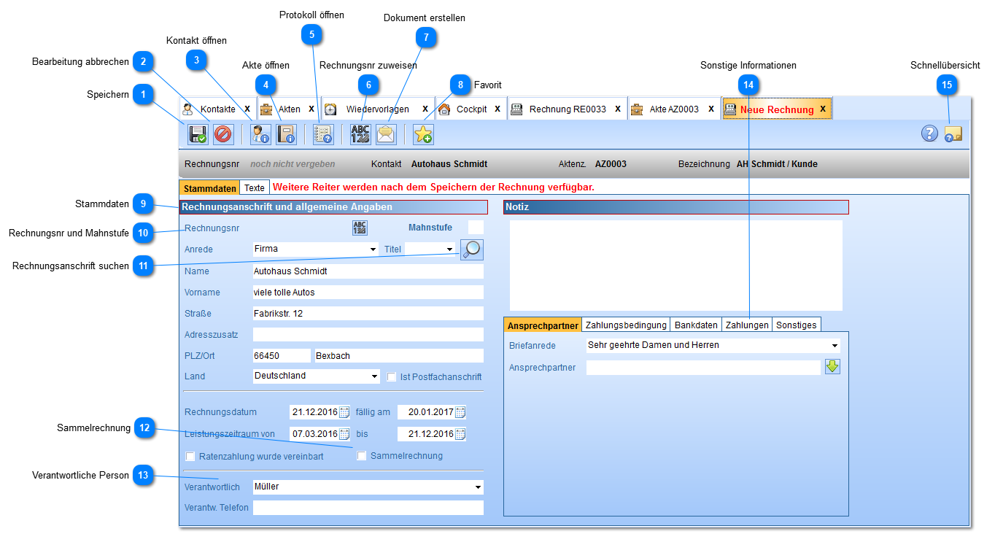Click the Ort field showing Bexbach
Viewport: 995px width, 534px height.
click(399, 356)
